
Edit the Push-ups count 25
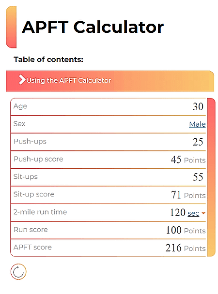click(x=198, y=142)
